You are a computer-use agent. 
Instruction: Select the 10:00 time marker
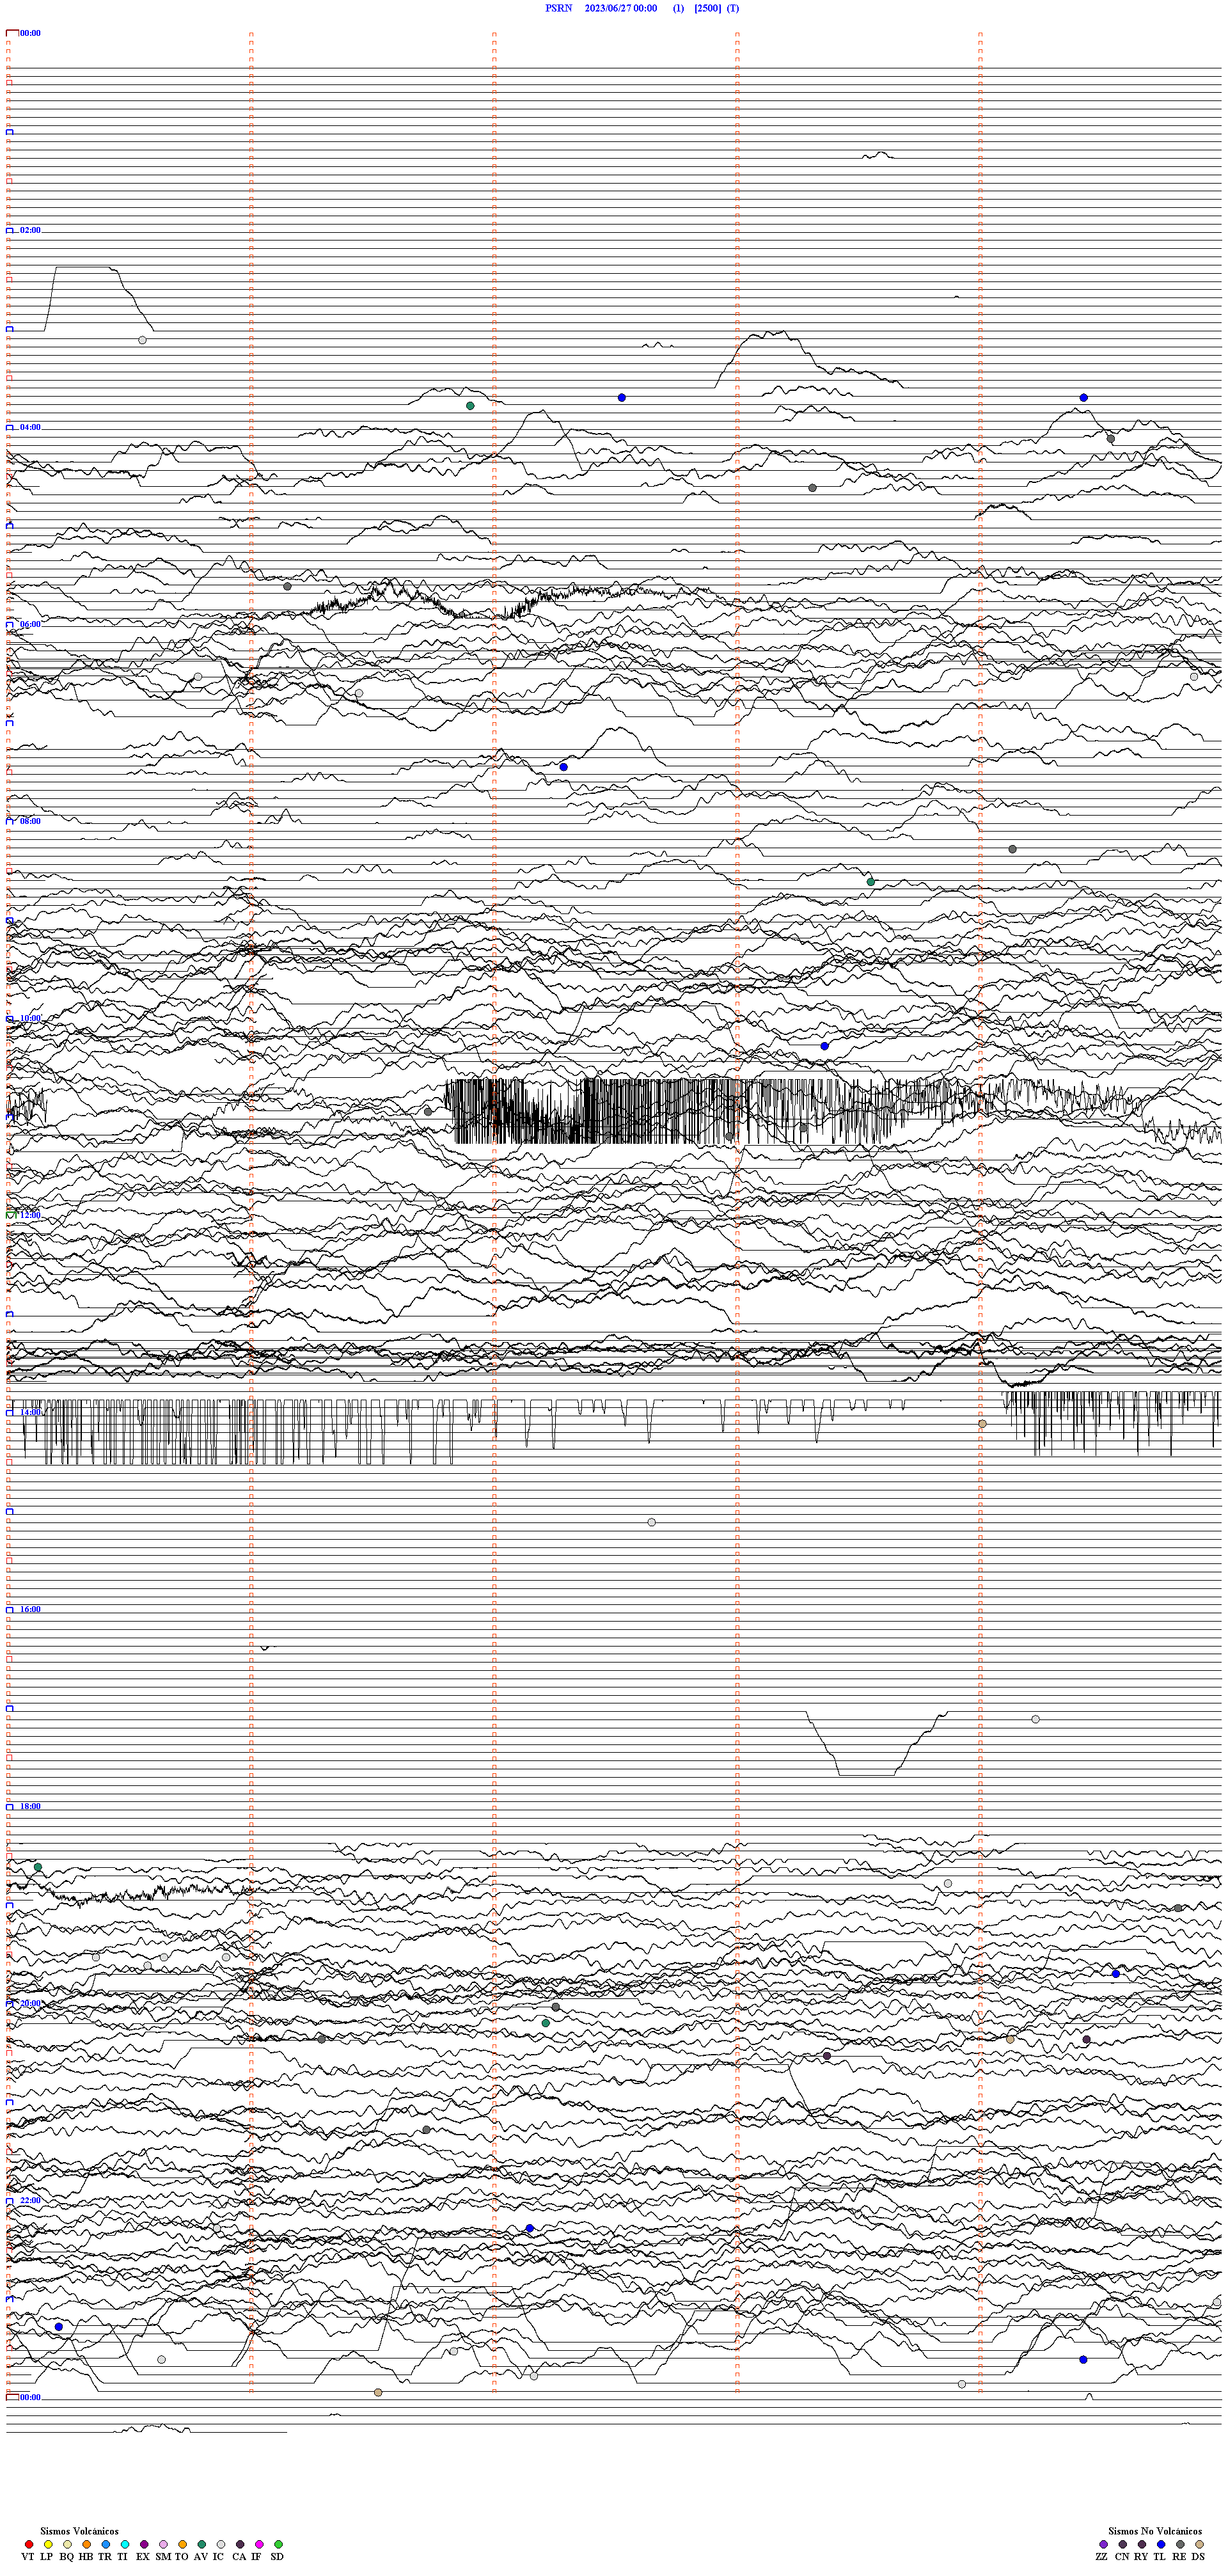[30, 1018]
